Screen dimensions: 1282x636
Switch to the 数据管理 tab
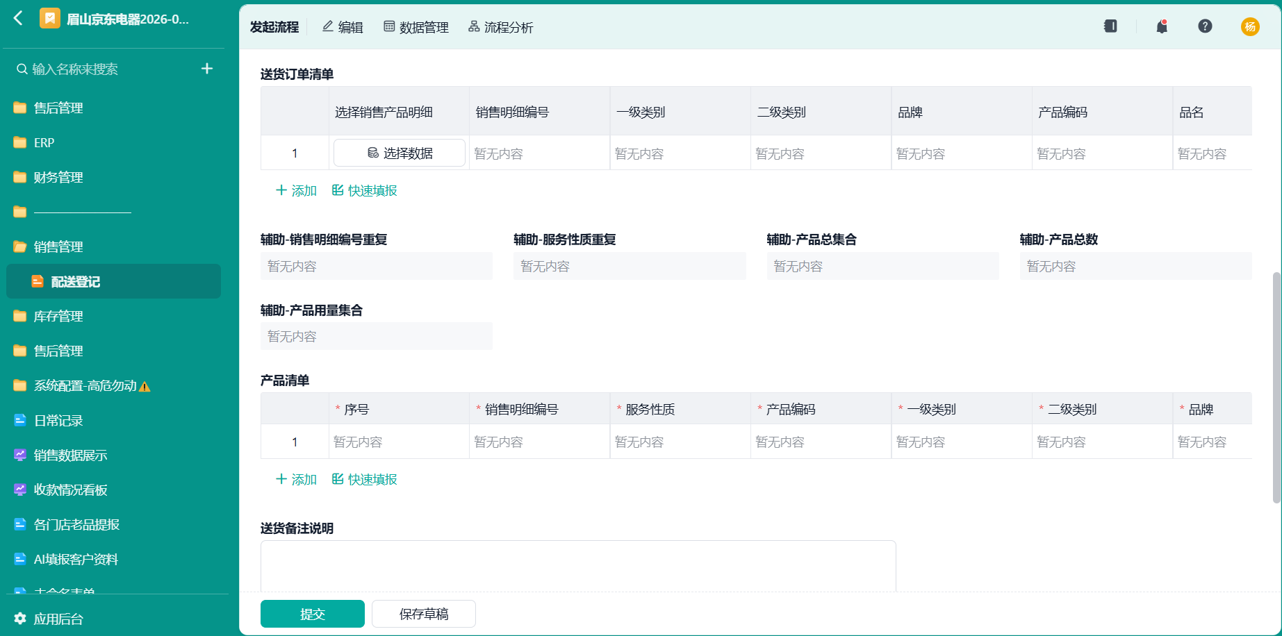[x=416, y=27]
